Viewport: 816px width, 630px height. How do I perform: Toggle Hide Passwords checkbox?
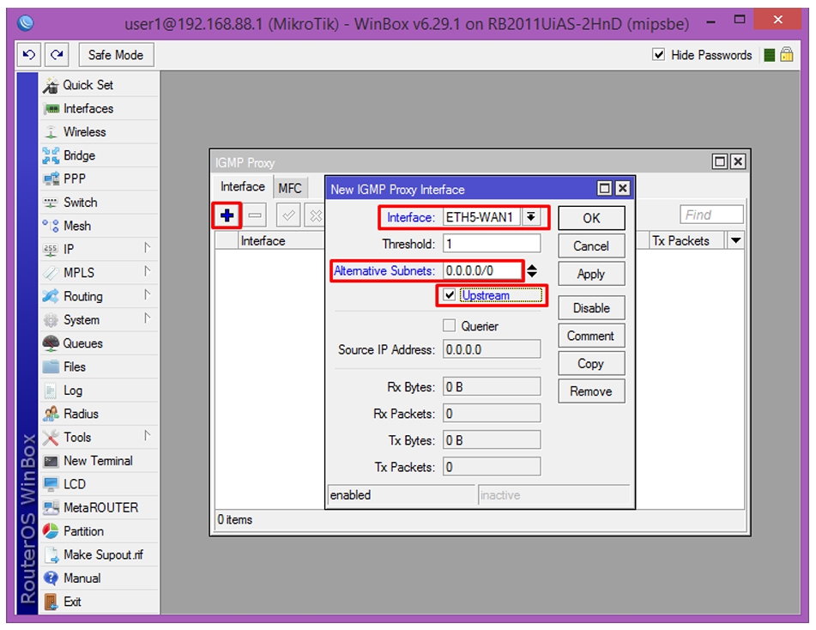click(658, 54)
